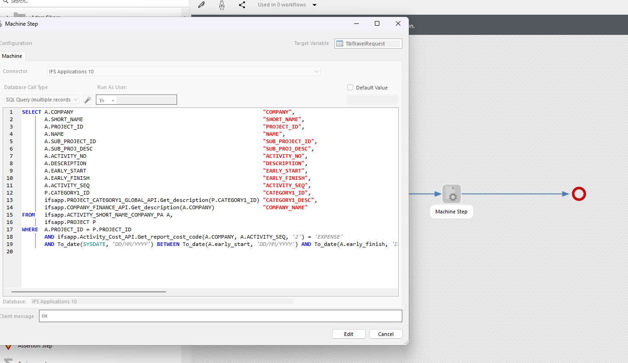
Task: Click the Default Value input box
Action: pyautogui.click(x=372, y=100)
